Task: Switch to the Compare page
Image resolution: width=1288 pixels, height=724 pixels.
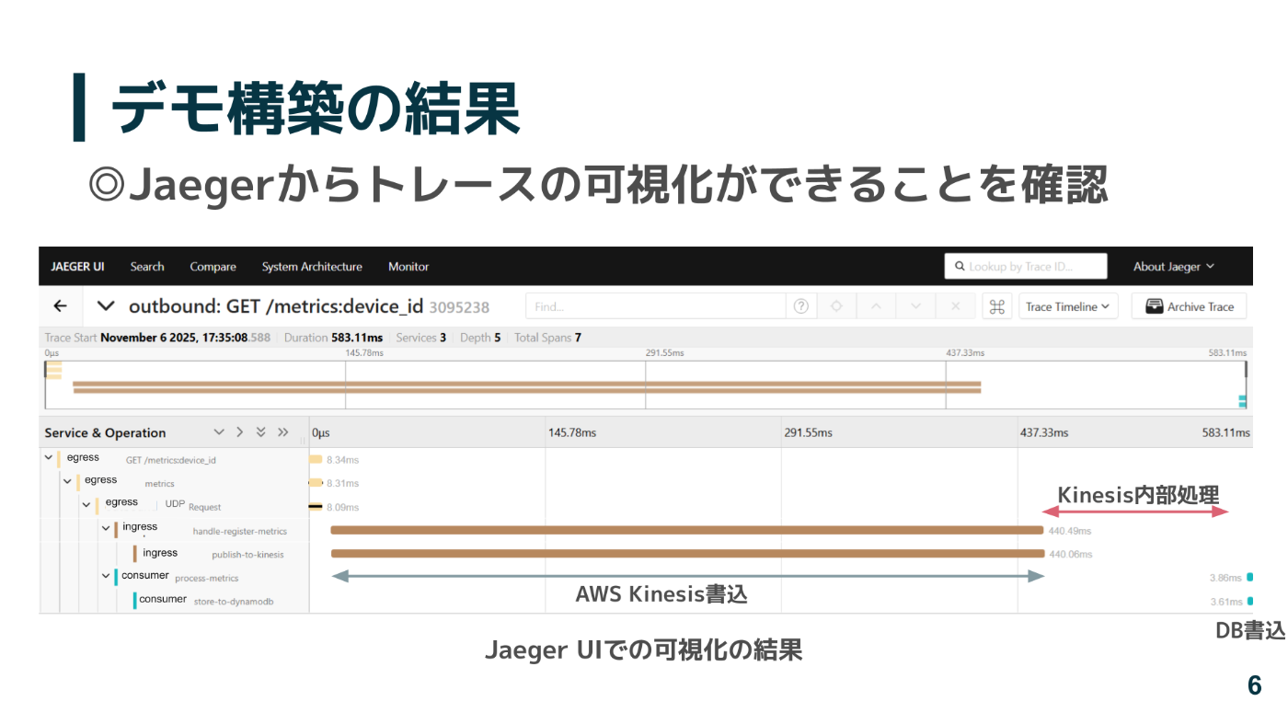Action: click(213, 266)
